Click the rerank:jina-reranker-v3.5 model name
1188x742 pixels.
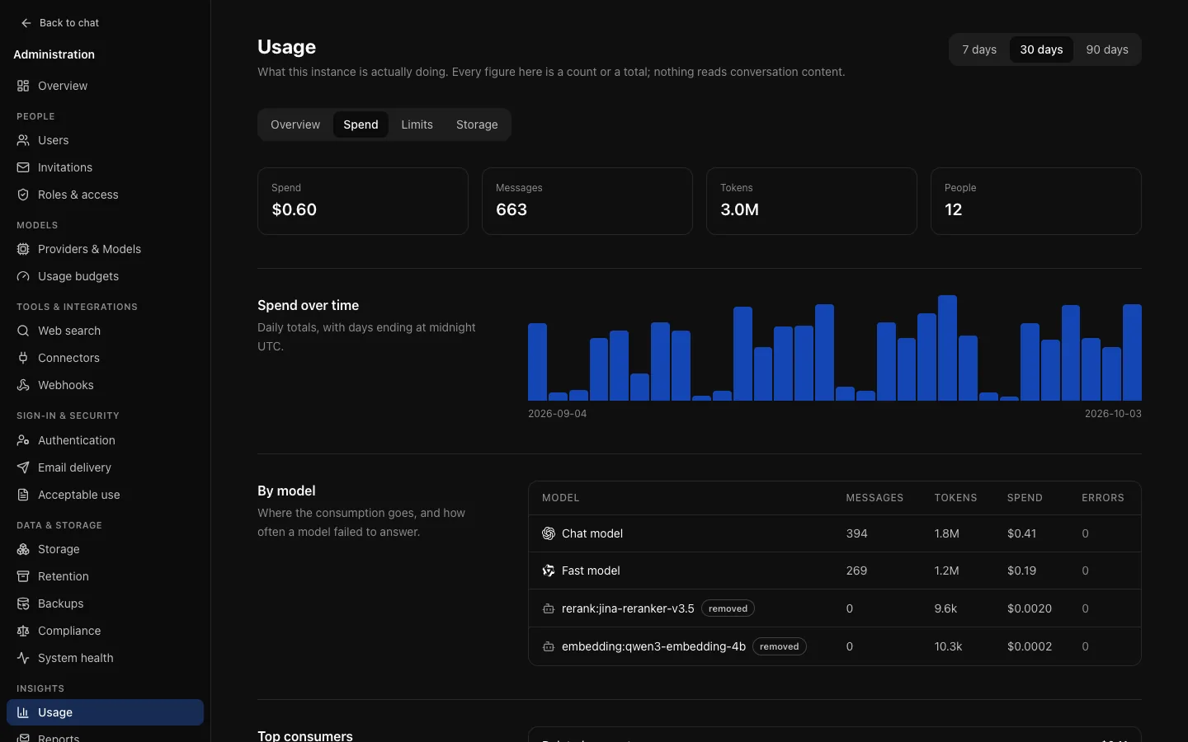628,608
